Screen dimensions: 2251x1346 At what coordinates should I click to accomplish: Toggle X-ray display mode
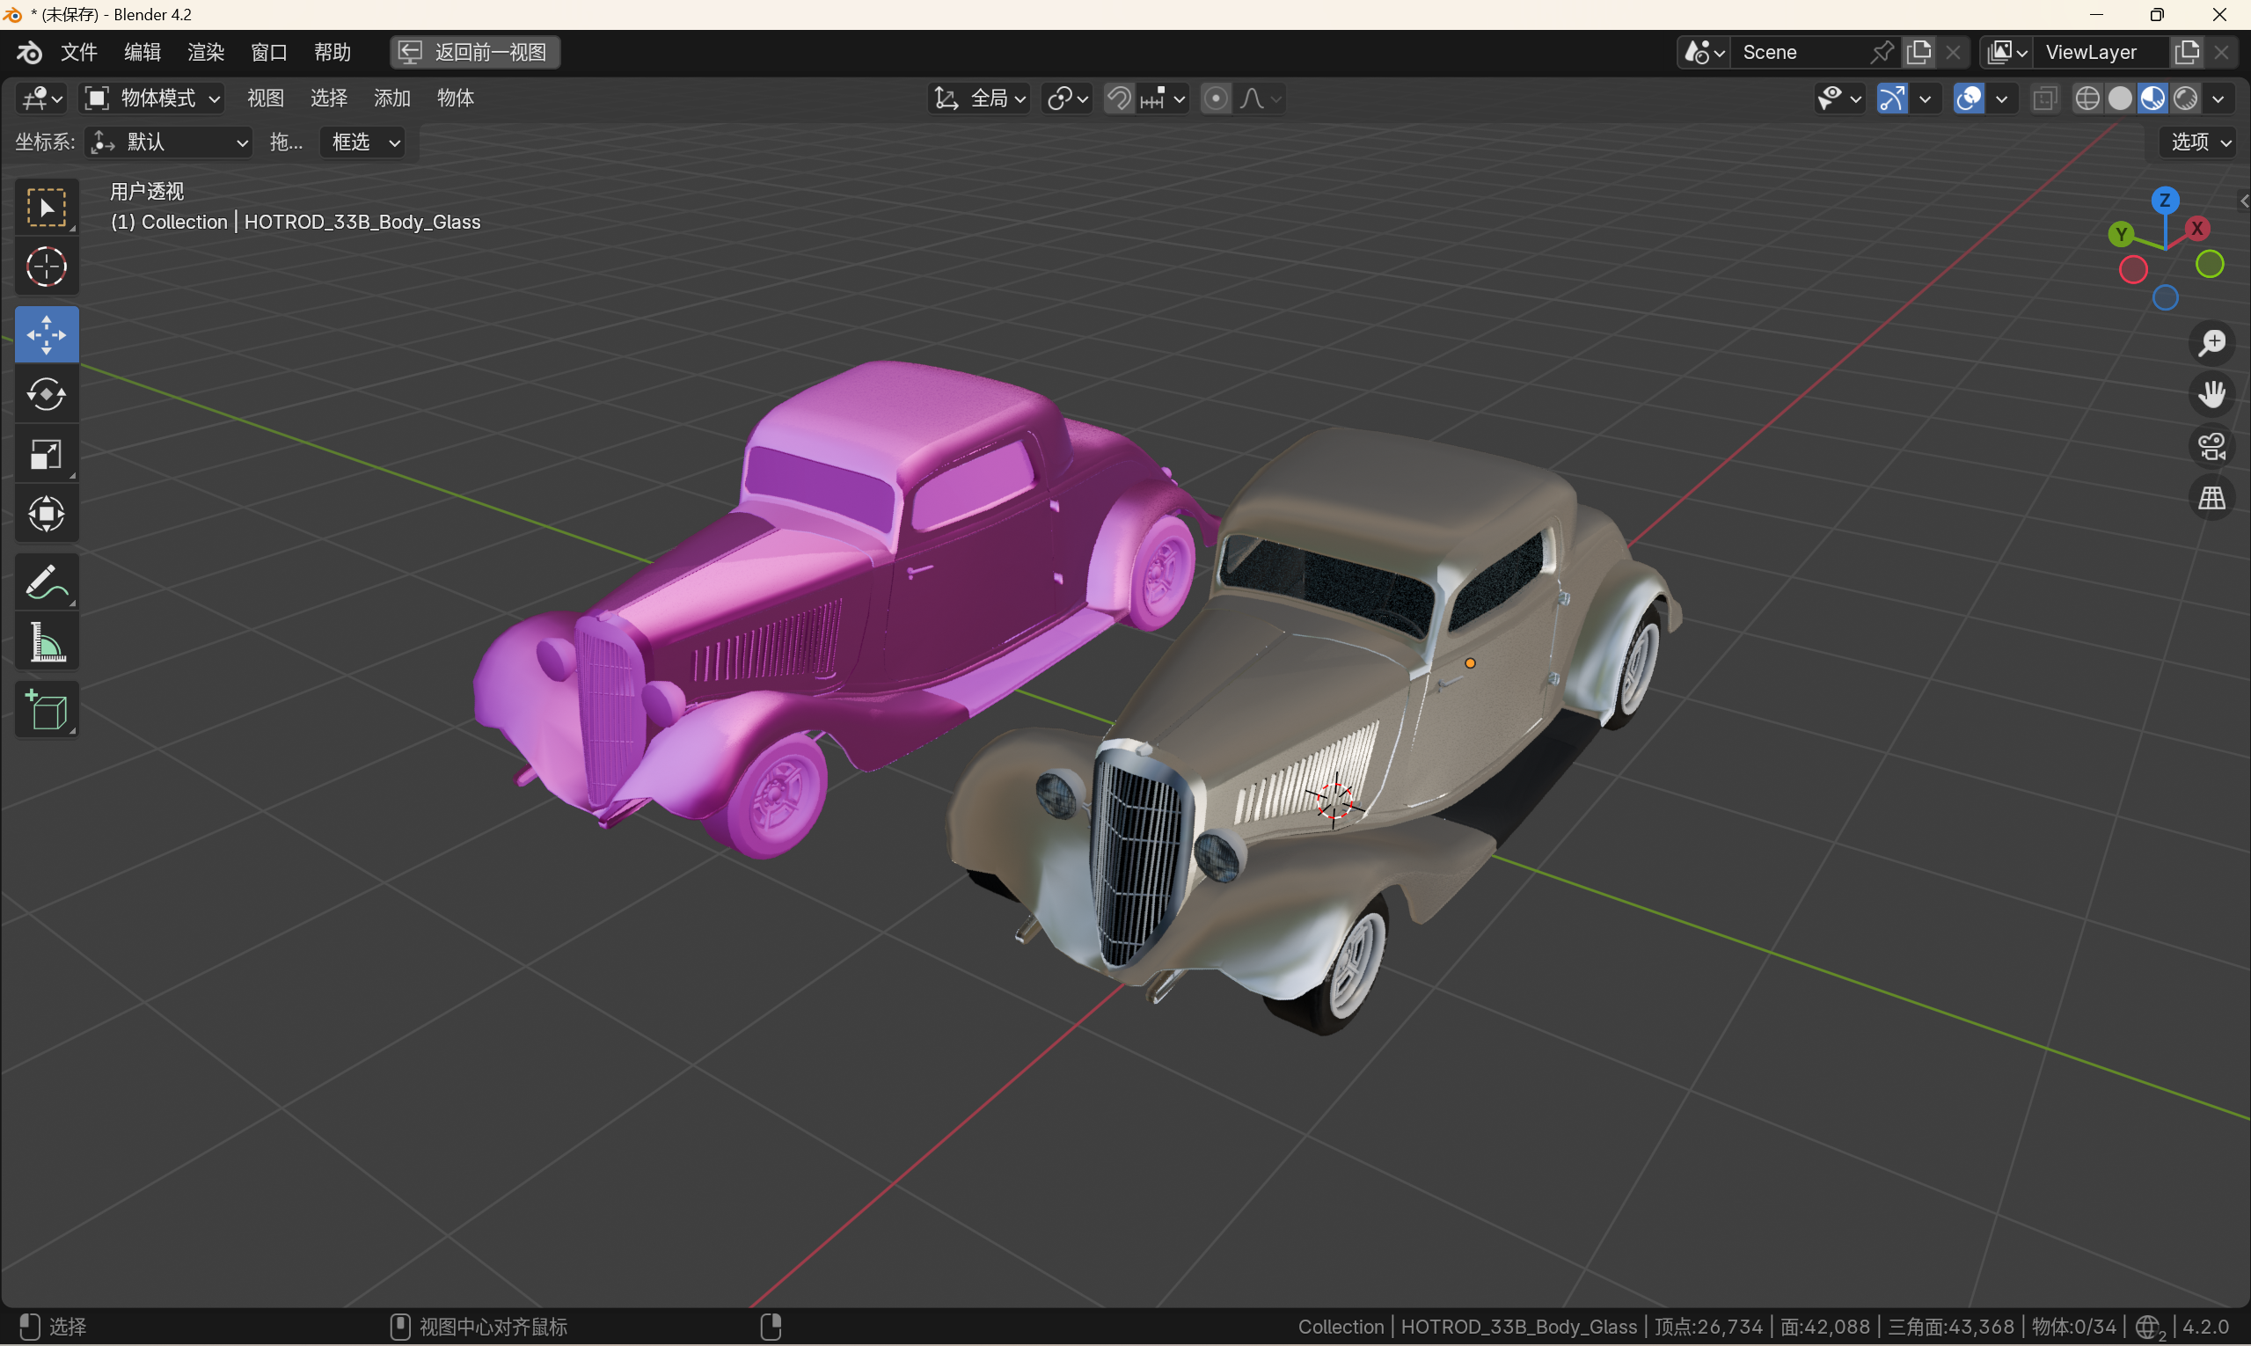click(2044, 98)
